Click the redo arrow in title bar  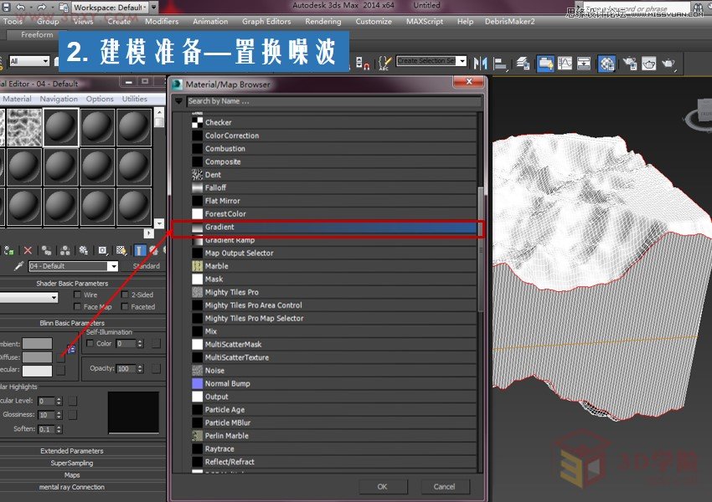pyautogui.click(x=41, y=7)
